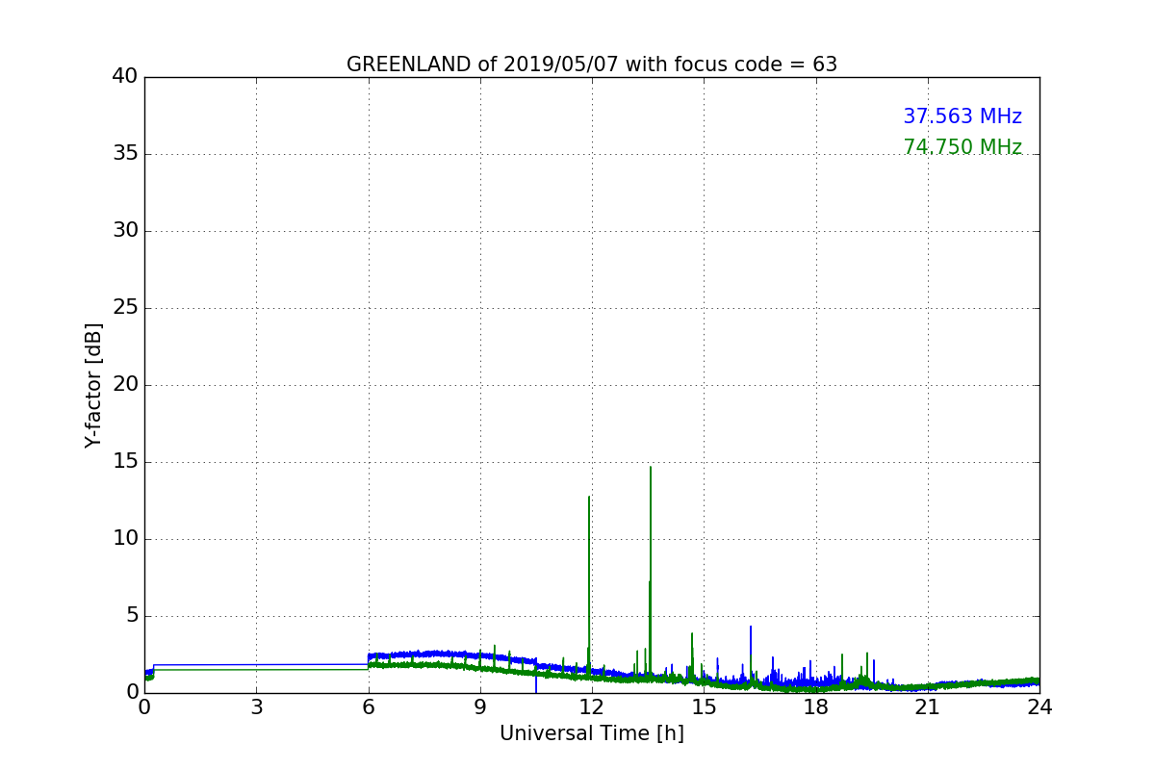Click the y-axis tick label 40
The width and height of the screenshot is (1155, 770).
click(125, 77)
